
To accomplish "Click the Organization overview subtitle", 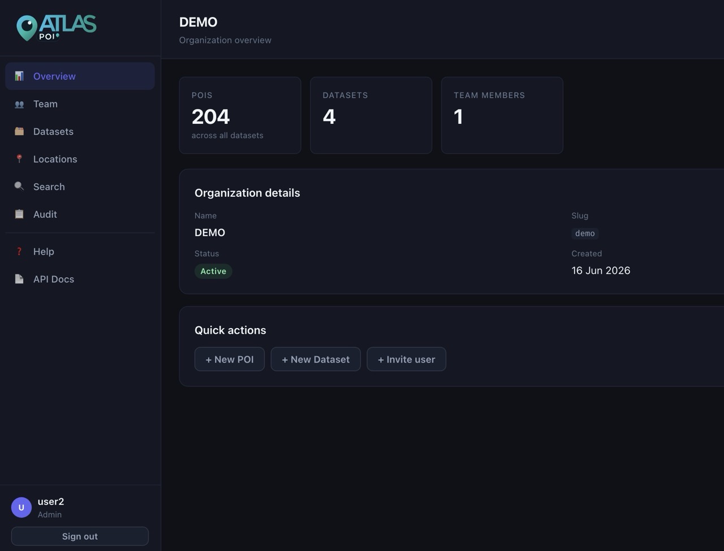I will click(x=225, y=40).
